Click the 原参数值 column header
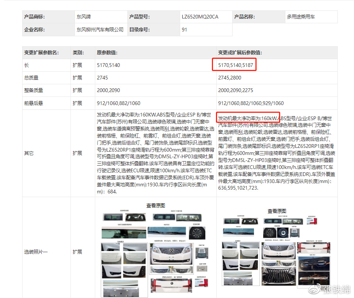 tap(156, 53)
